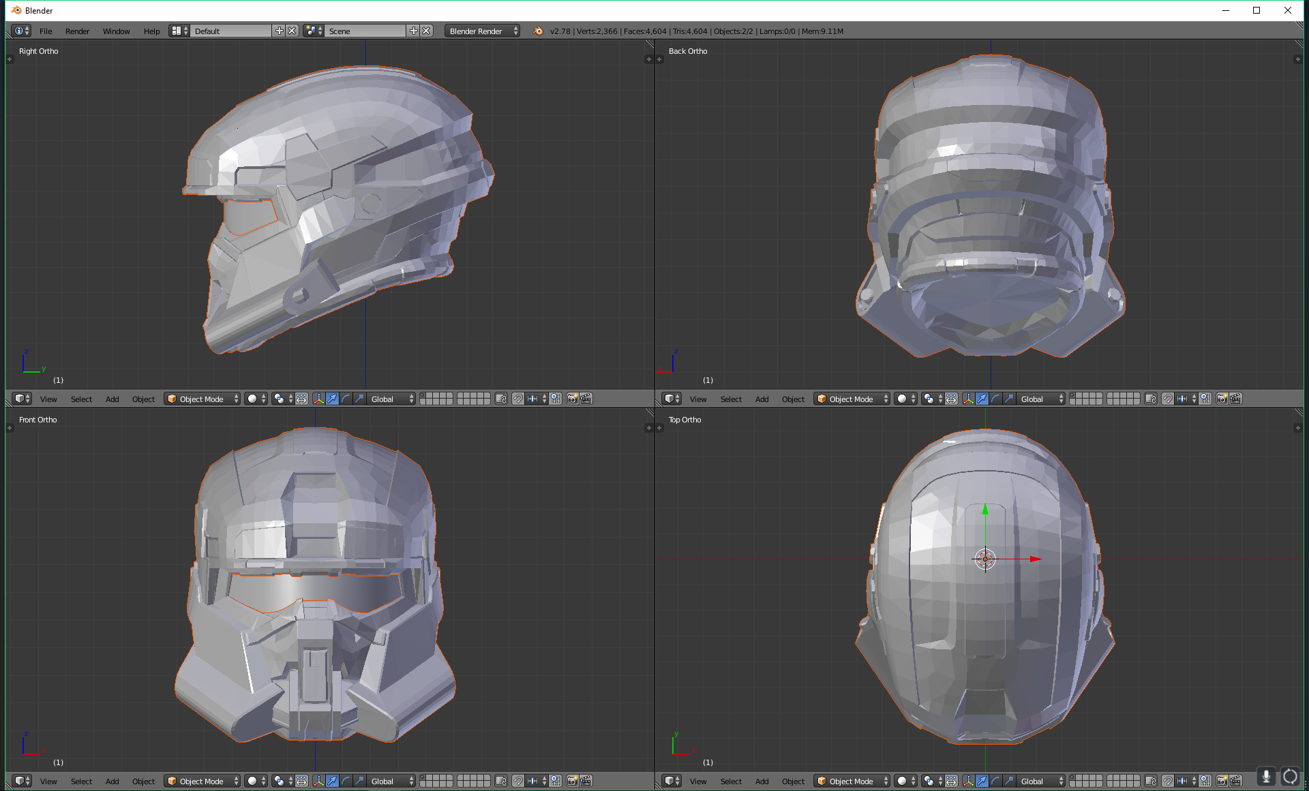
Task: Toggle snap magnet in Back Ortho viewport
Action: coord(1168,399)
